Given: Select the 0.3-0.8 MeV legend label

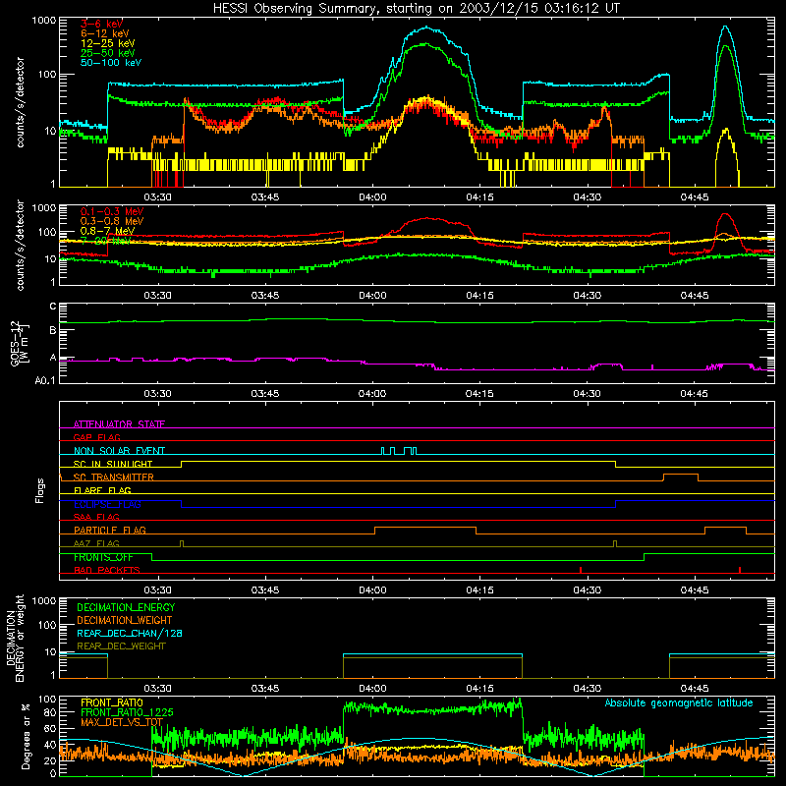Looking at the screenshot, I should click(x=112, y=221).
